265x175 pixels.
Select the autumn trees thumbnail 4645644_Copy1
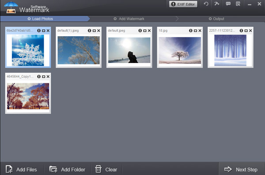click(28, 96)
